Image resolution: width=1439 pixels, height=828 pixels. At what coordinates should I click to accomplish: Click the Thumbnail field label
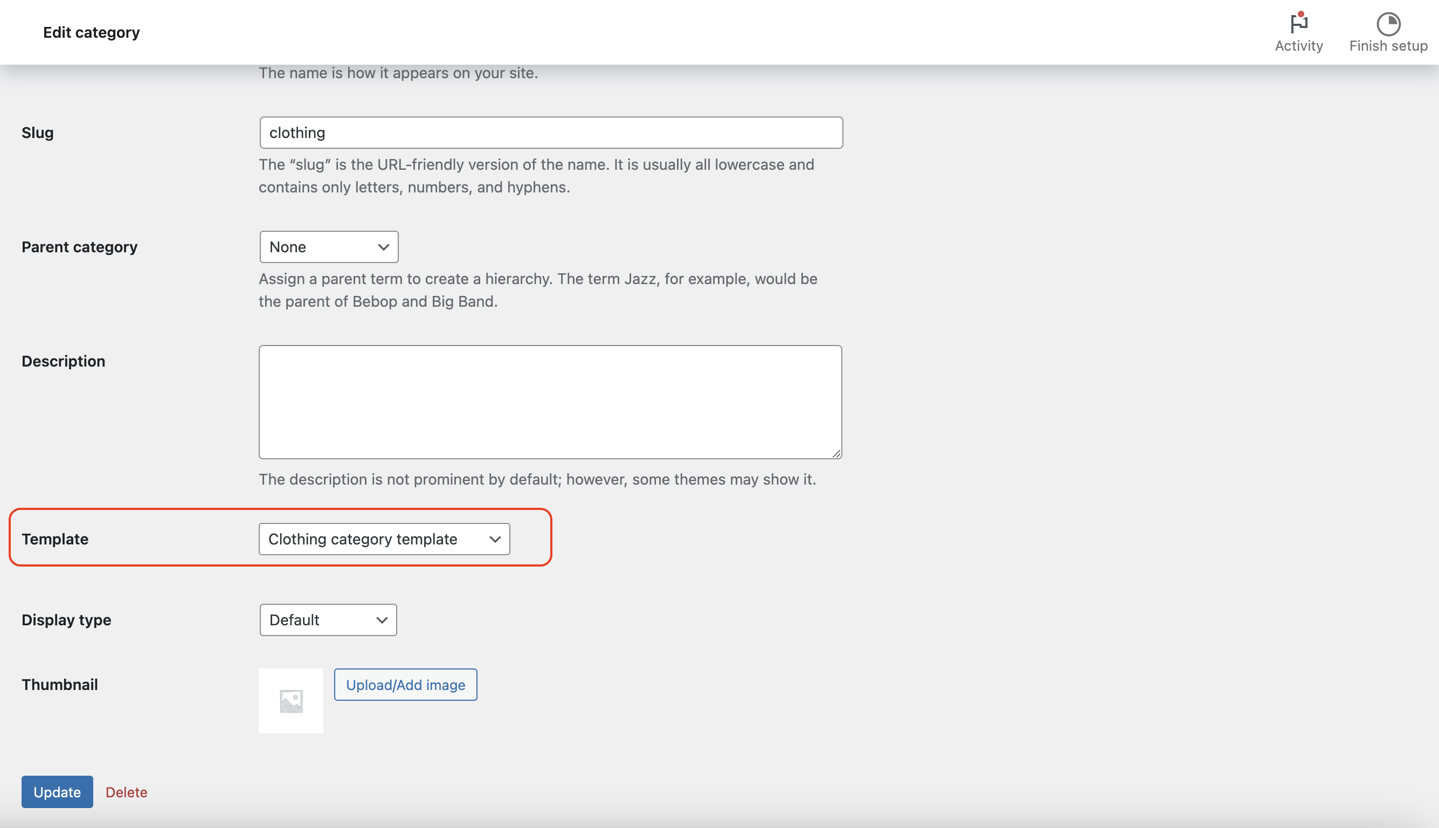tap(60, 685)
